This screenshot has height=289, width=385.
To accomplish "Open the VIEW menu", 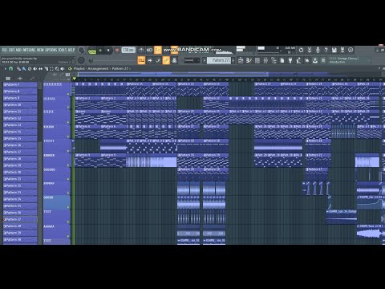I will pos(40,50).
